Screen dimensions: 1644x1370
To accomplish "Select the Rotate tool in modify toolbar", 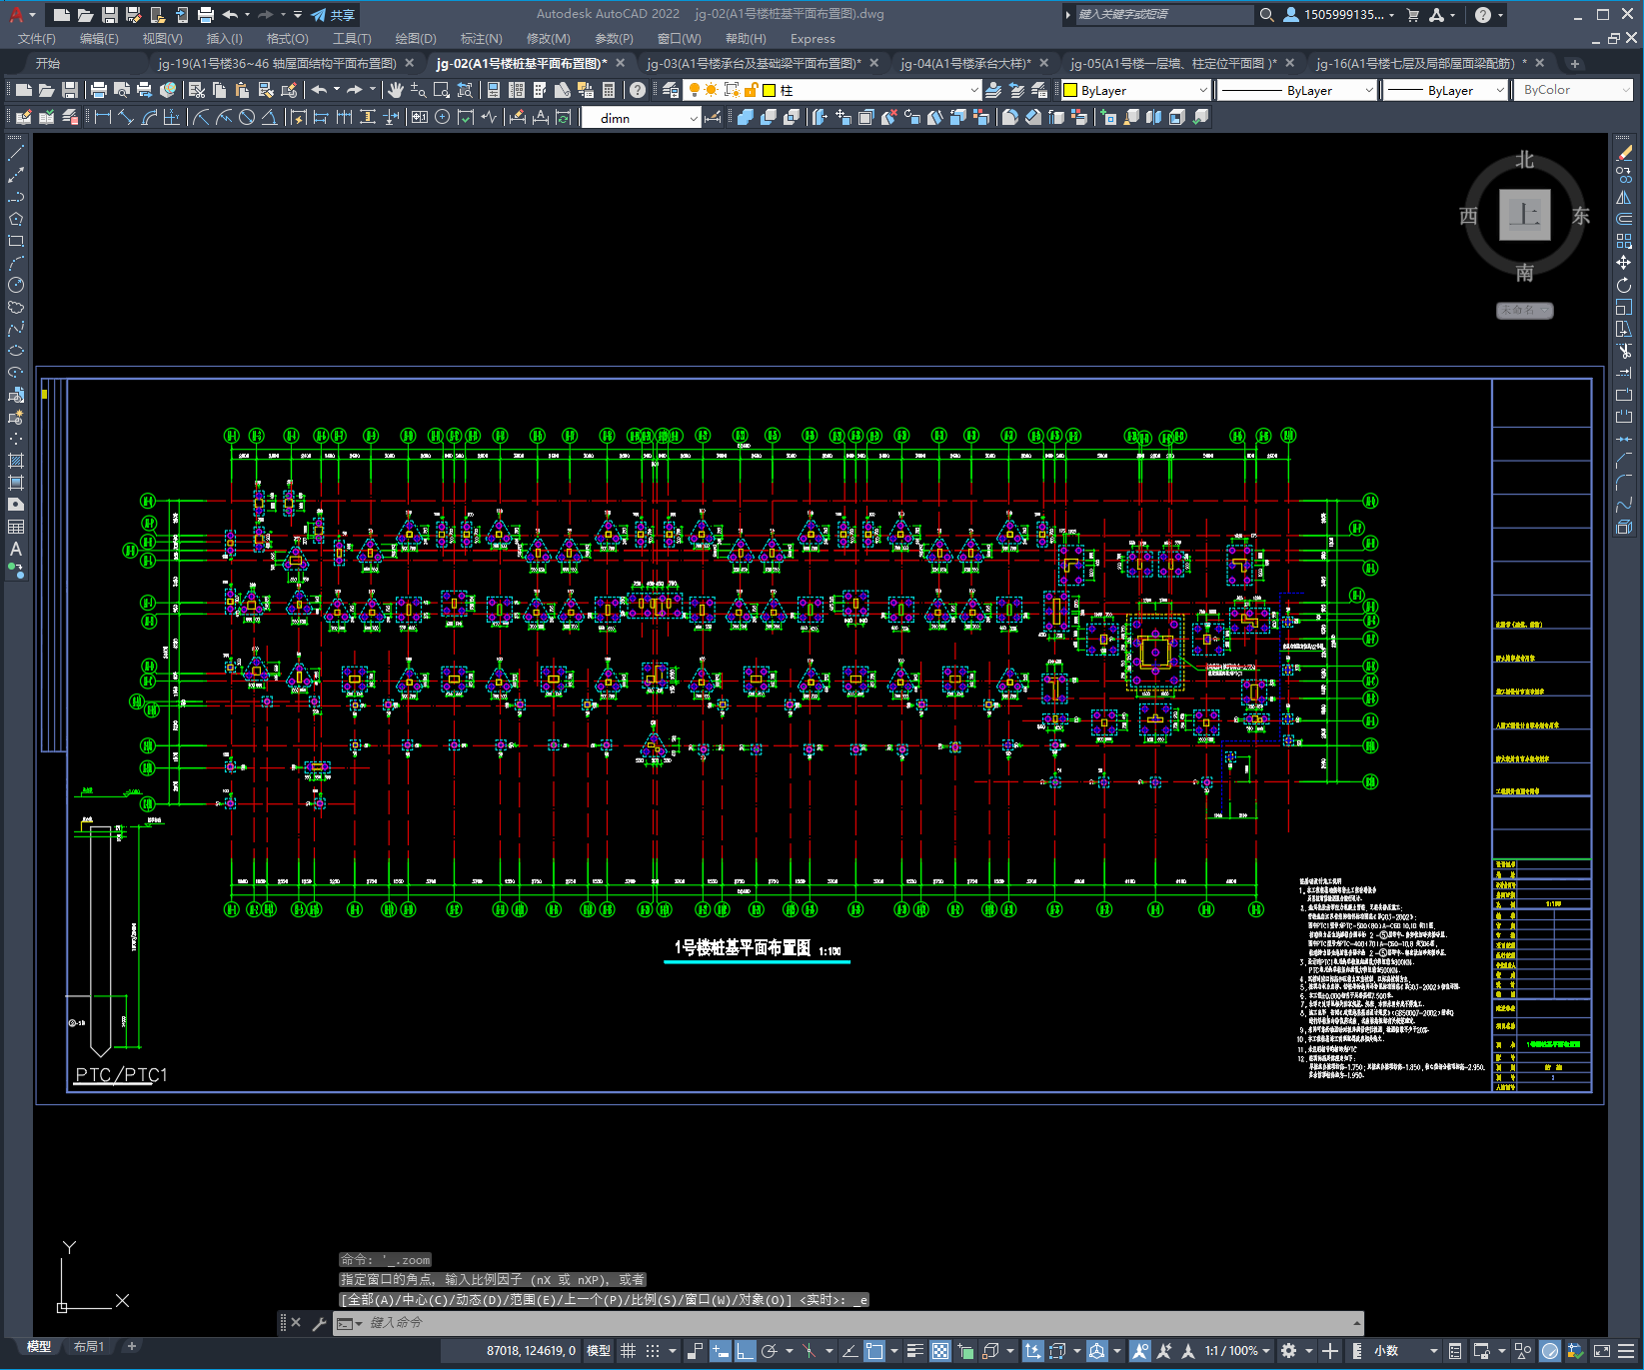I will pyautogui.click(x=1624, y=285).
